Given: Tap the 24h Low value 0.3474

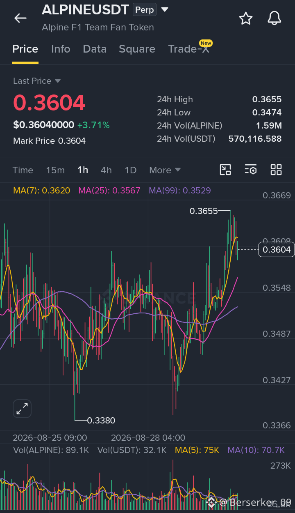Looking at the screenshot, I should [x=267, y=113].
